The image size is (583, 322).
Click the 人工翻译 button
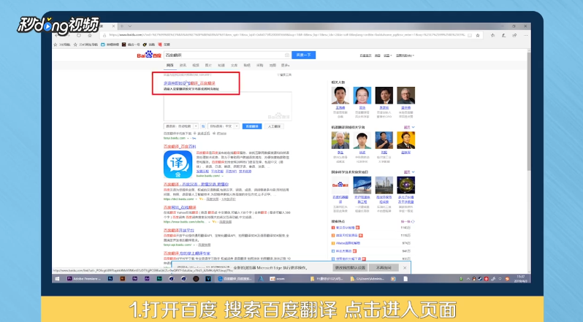pos(275,126)
